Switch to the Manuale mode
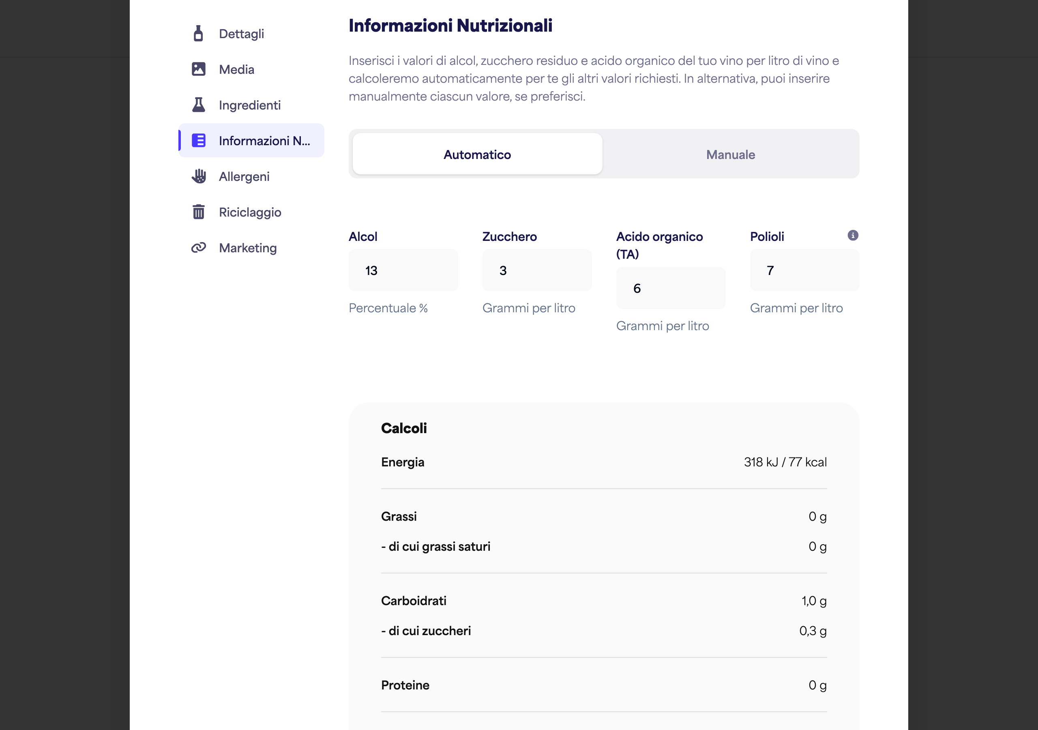Viewport: 1038px width, 730px height. [731, 154]
